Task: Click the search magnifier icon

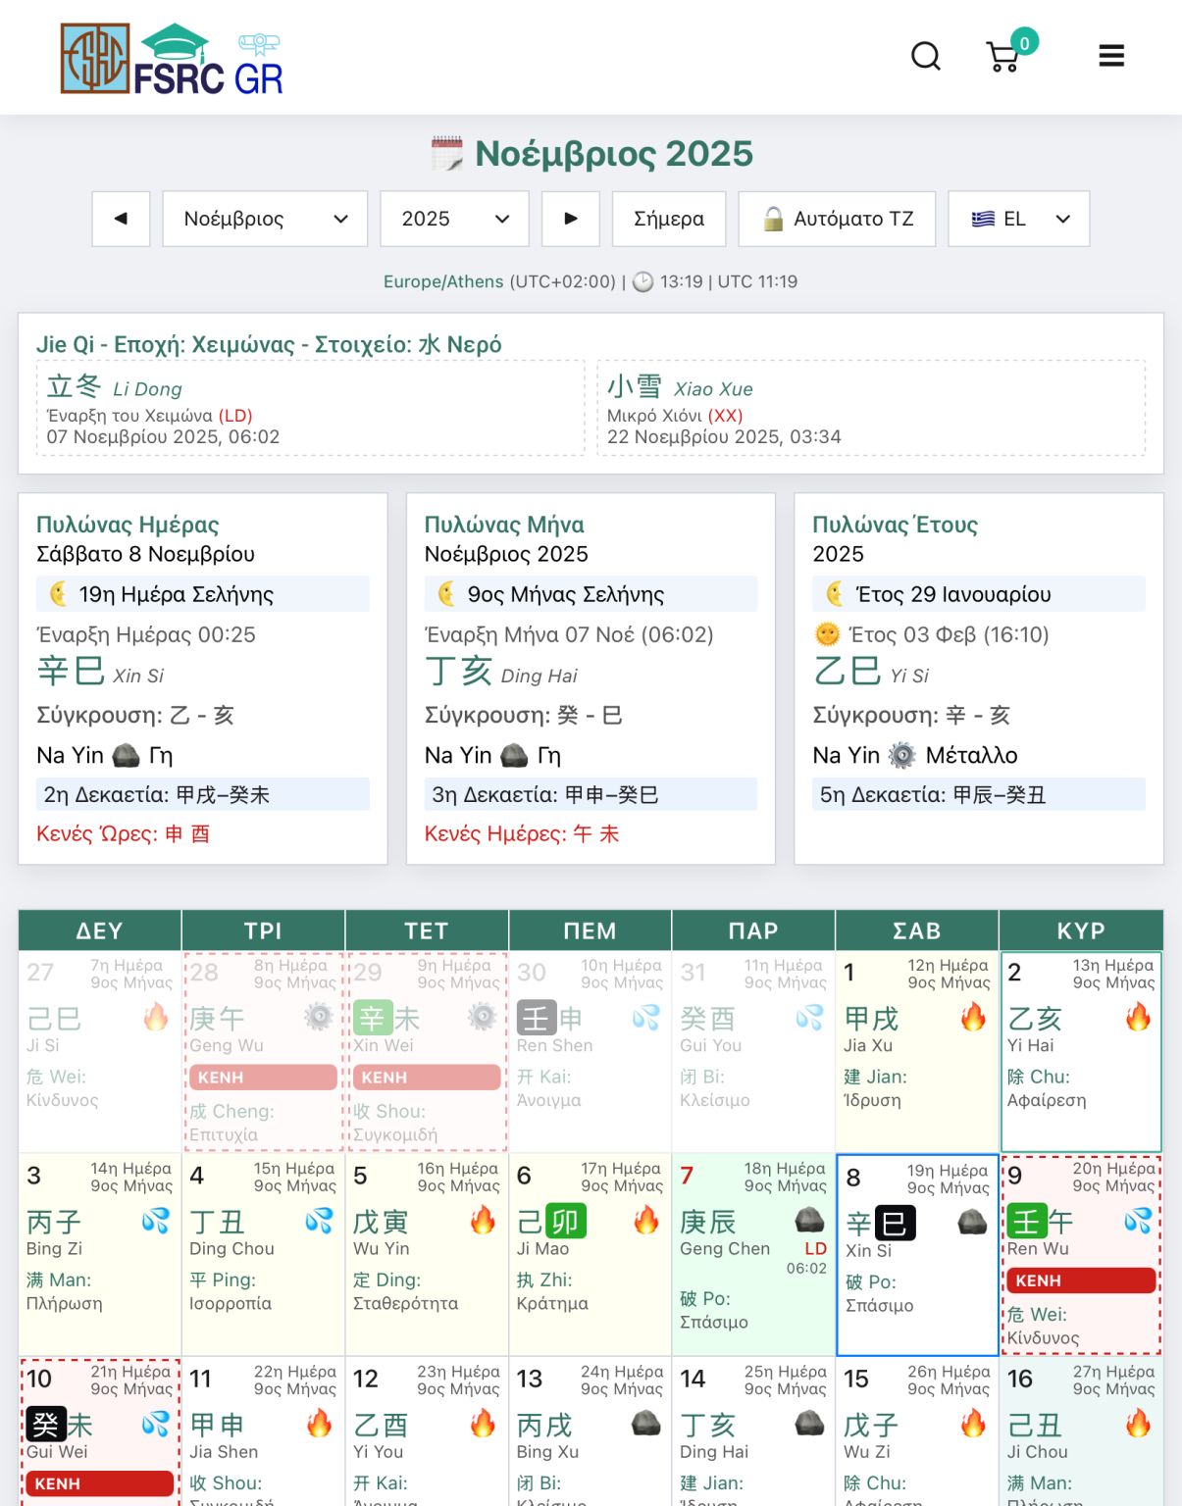Action: [925, 56]
